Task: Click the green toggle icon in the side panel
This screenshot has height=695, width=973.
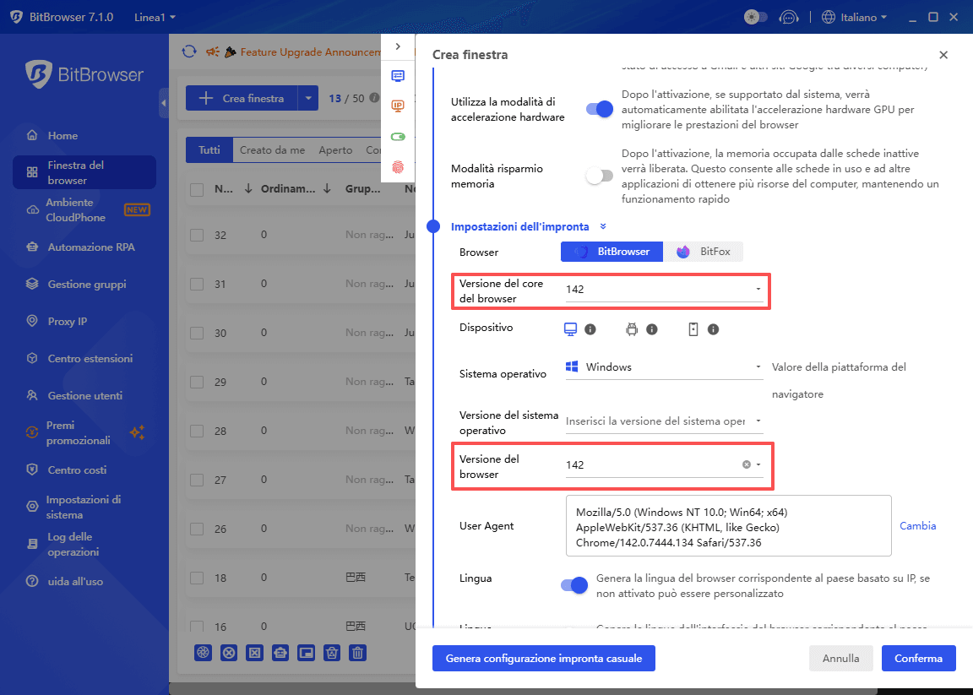Action: 398,135
